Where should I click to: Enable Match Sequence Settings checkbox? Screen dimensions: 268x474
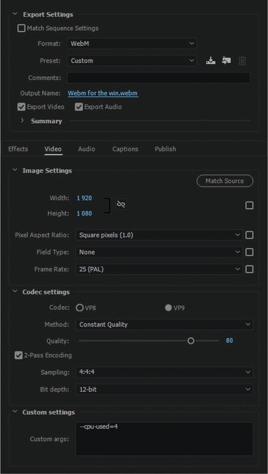pos(21,28)
